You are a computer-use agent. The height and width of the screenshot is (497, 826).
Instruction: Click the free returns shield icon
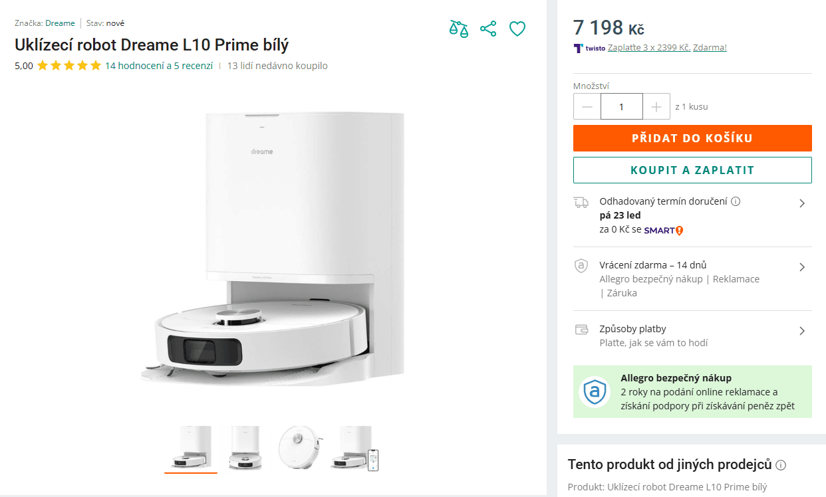tap(582, 265)
